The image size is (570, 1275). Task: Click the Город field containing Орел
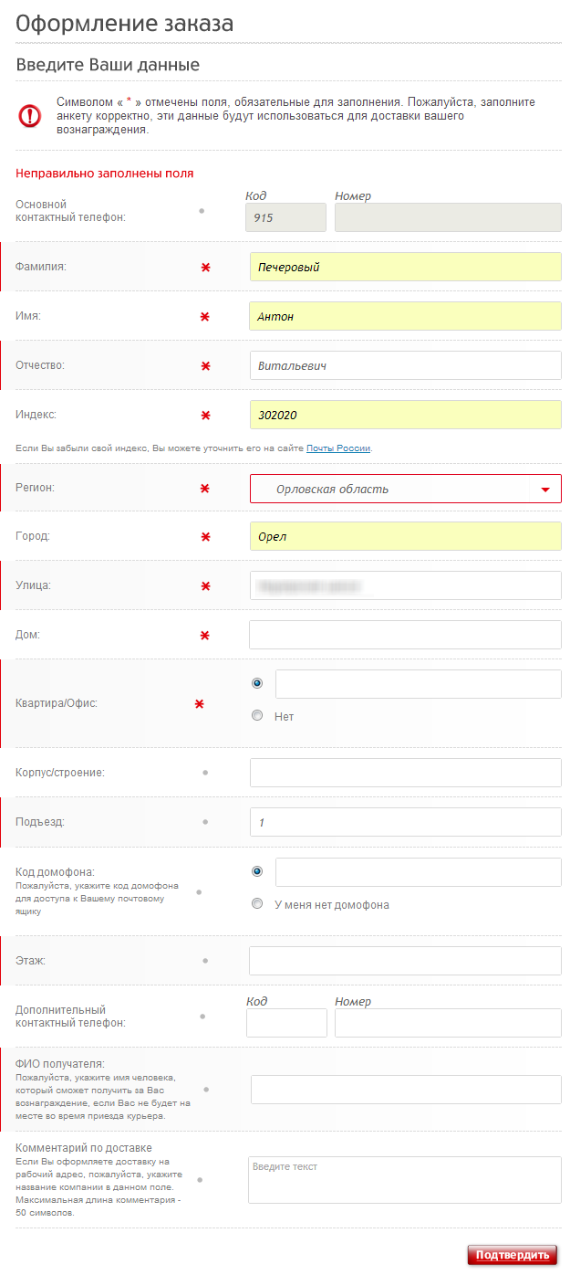[x=405, y=536]
